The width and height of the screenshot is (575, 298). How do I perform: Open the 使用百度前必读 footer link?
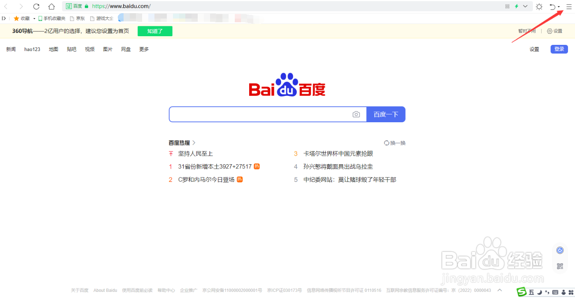[x=137, y=290]
